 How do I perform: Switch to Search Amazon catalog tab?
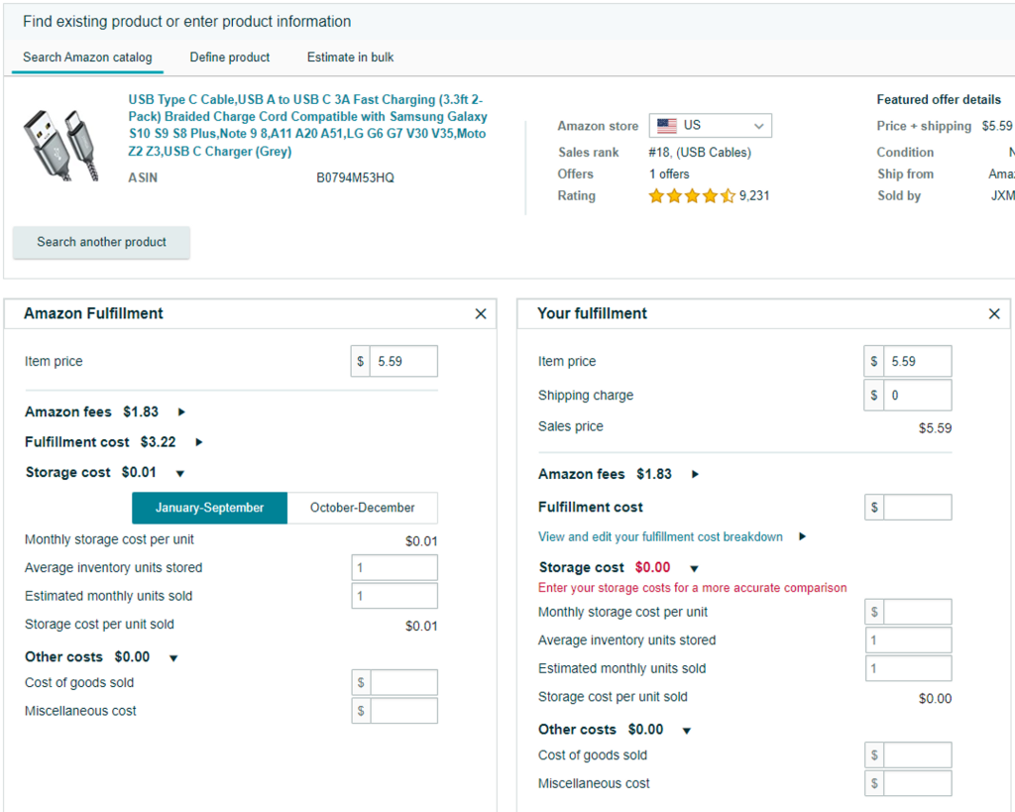(x=87, y=57)
